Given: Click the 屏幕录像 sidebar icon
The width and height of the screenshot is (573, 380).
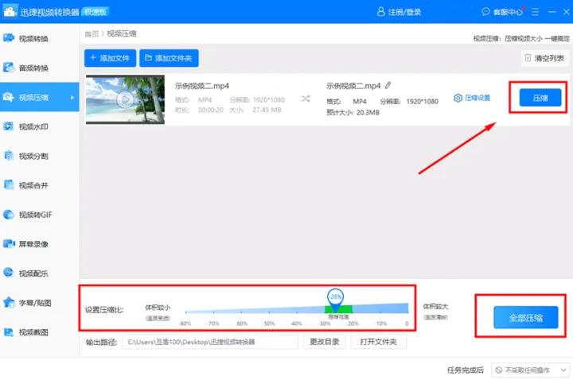Looking at the screenshot, I should point(9,244).
